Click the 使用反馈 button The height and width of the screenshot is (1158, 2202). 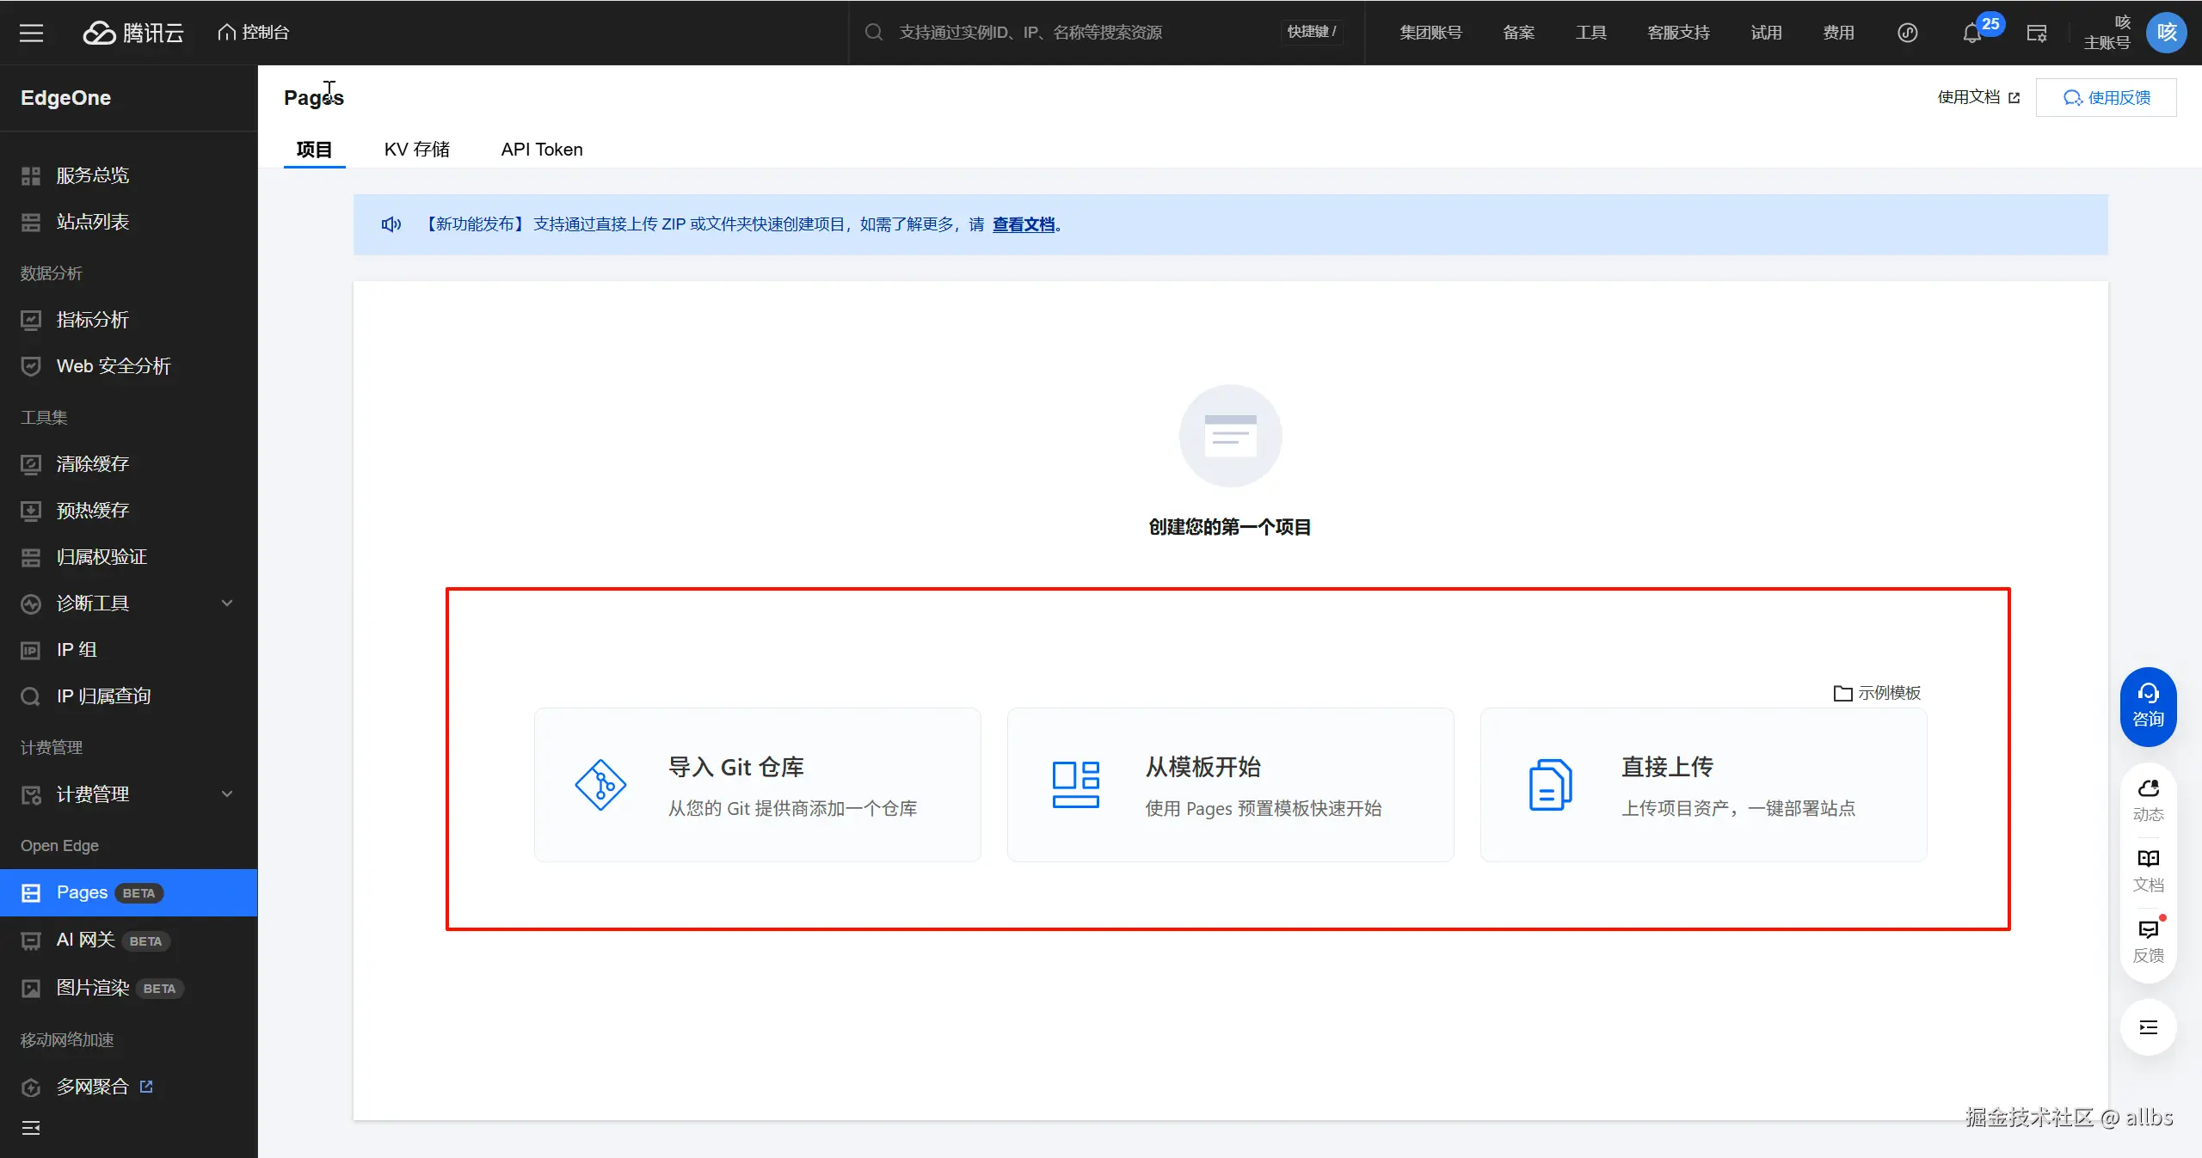(2107, 97)
